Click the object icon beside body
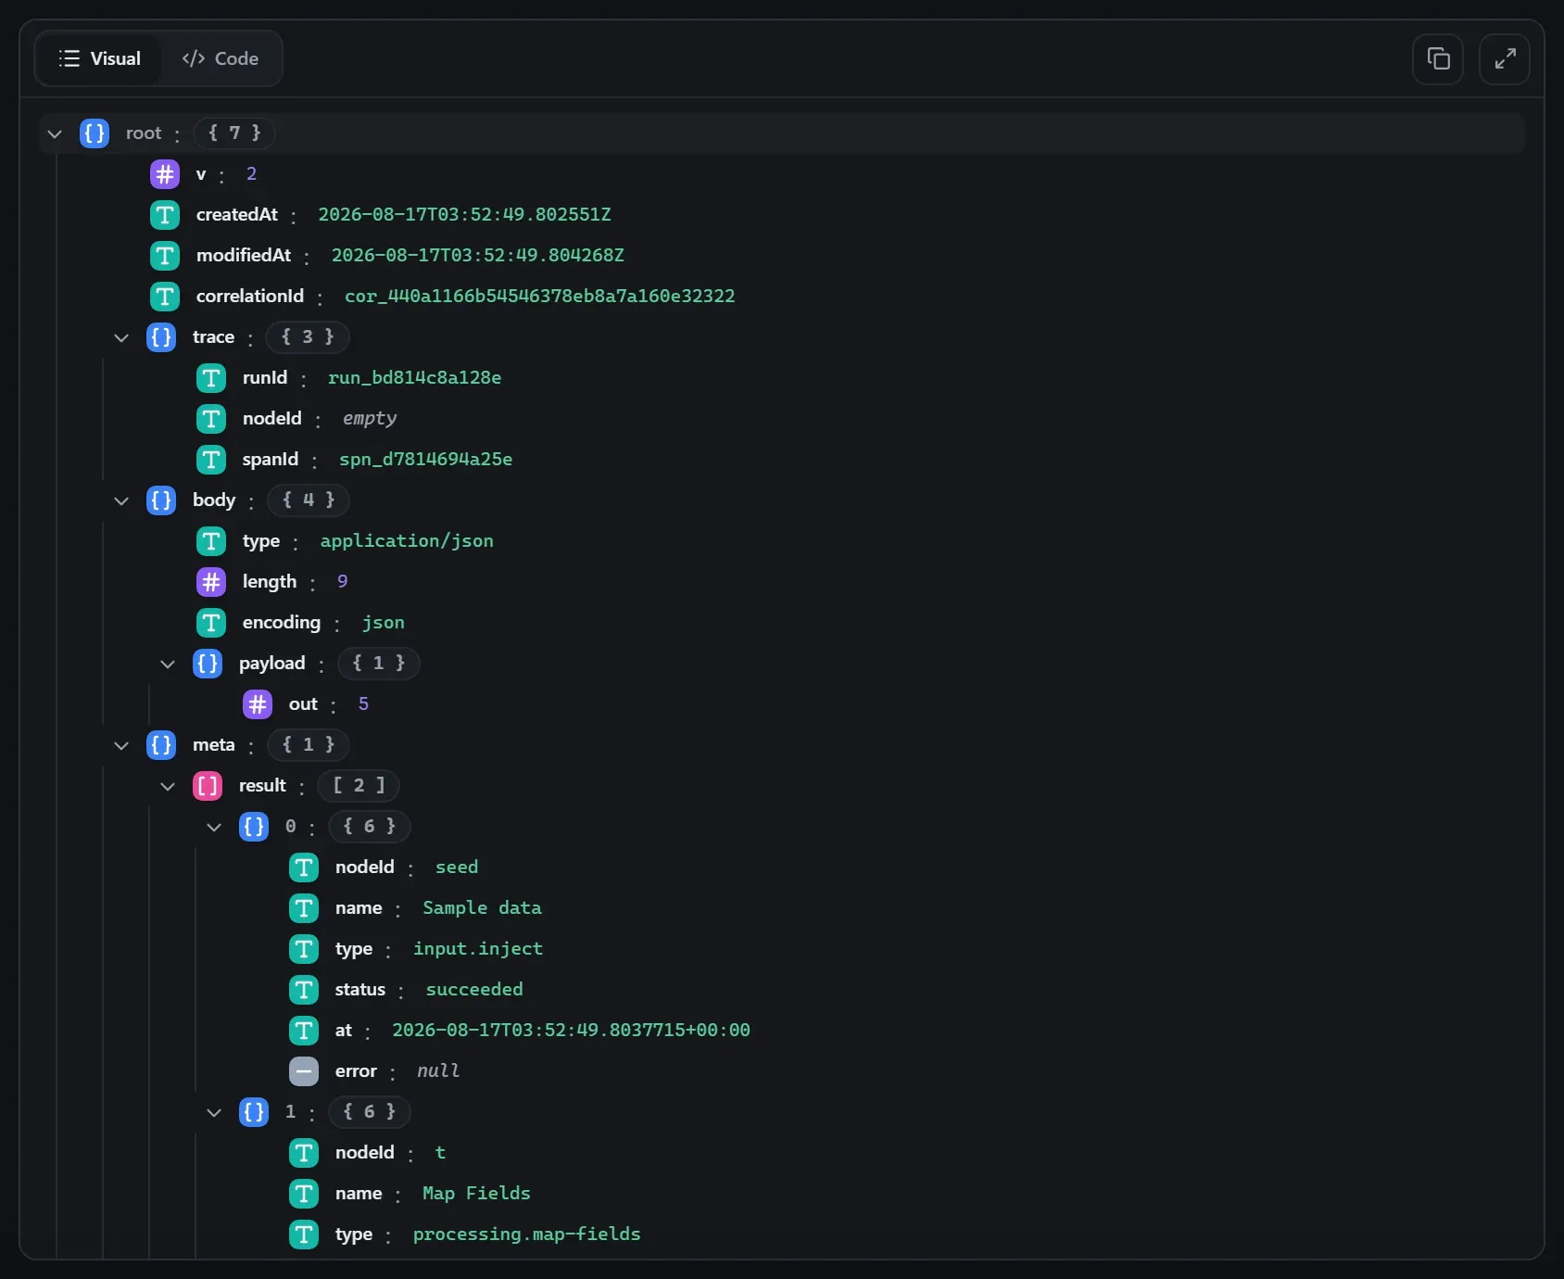This screenshot has width=1564, height=1279. (161, 500)
